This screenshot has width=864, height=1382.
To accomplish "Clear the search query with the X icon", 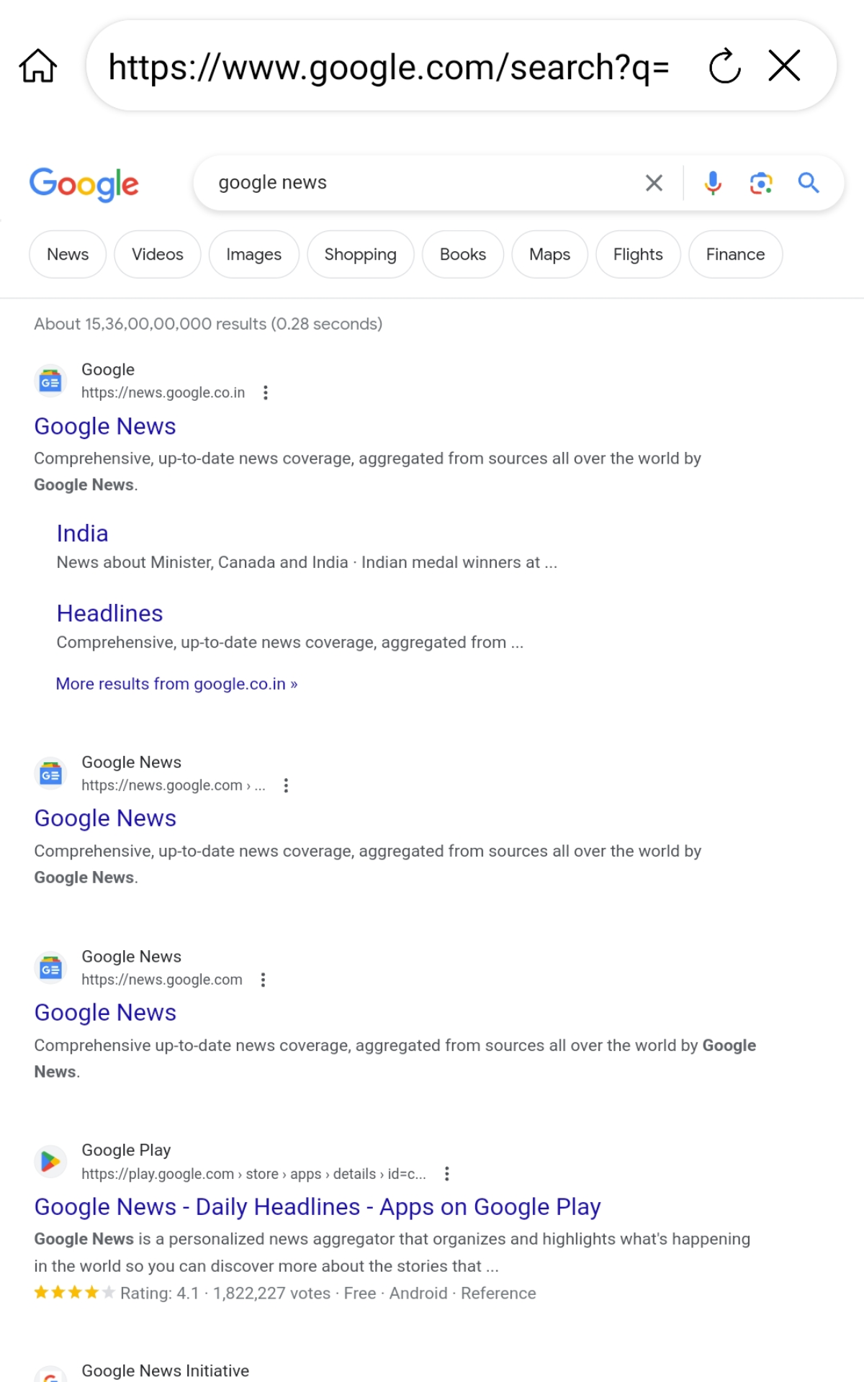I will 653,183.
